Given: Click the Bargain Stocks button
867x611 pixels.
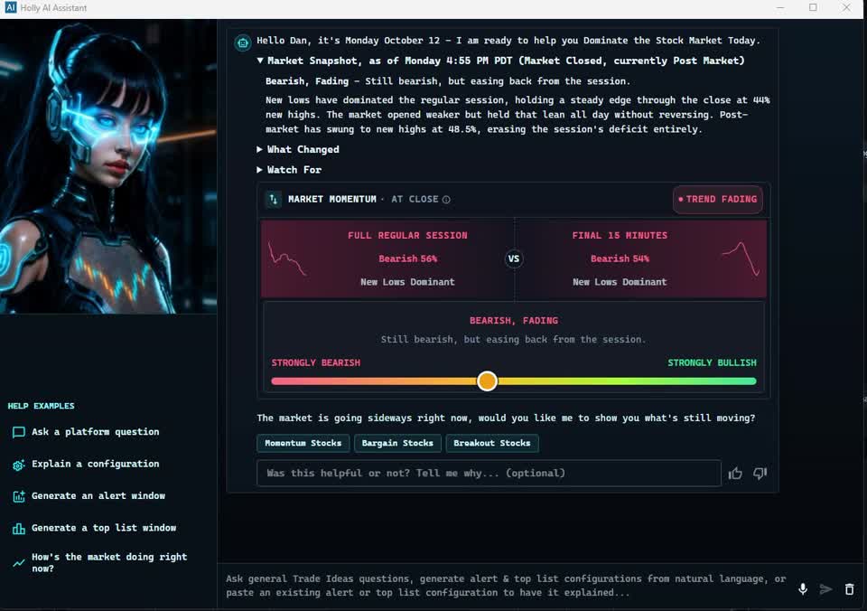Looking at the screenshot, I should (397, 443).
